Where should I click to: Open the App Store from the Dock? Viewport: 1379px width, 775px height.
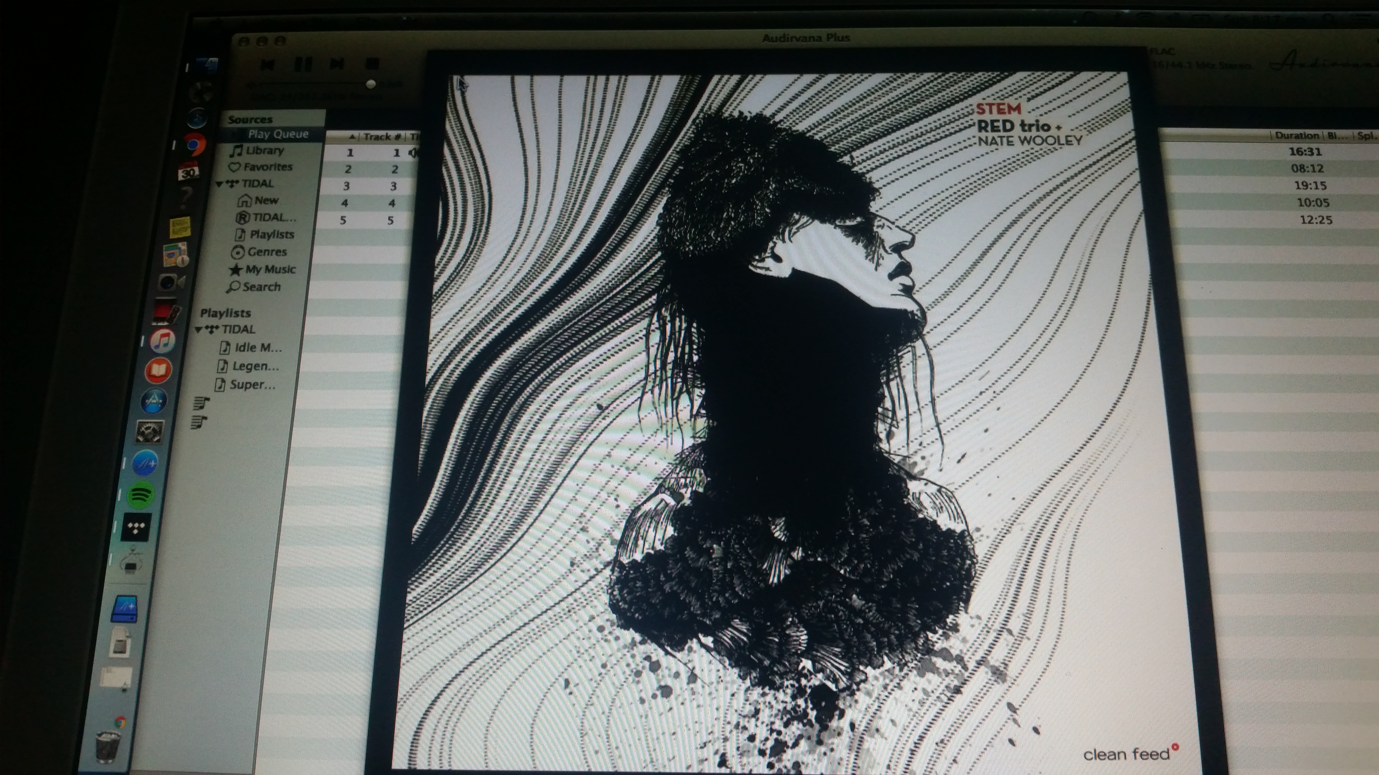154,401
